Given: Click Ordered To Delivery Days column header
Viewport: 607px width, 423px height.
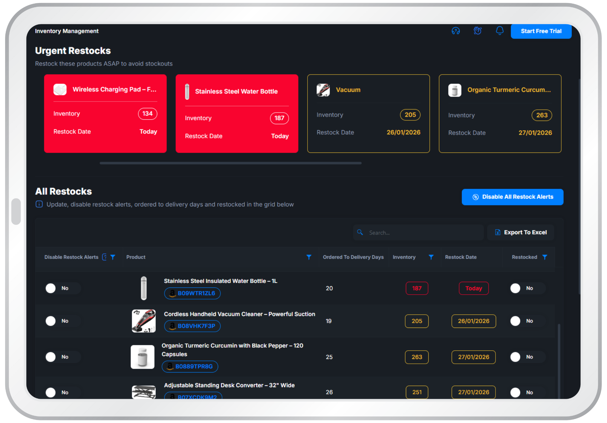Looking at the screenshot, I should coord(353,257).
